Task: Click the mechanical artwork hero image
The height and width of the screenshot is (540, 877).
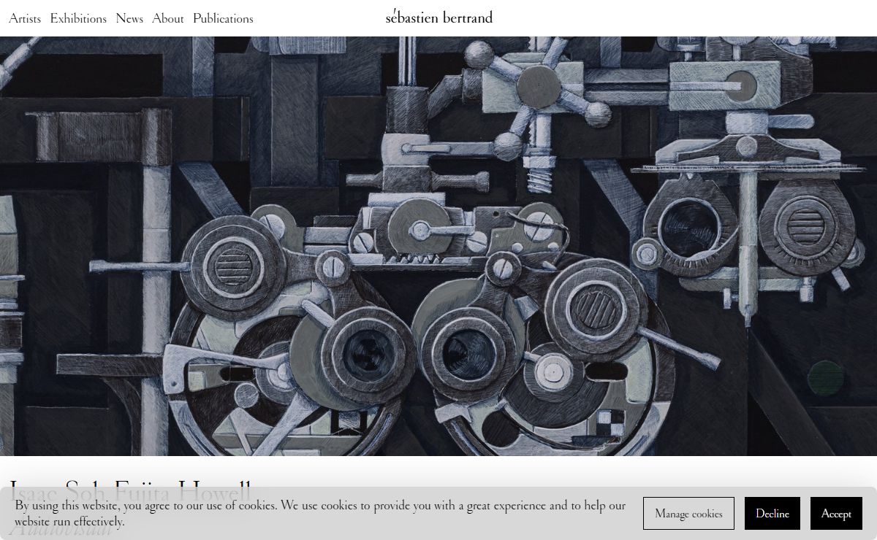Action: point(438,246)
